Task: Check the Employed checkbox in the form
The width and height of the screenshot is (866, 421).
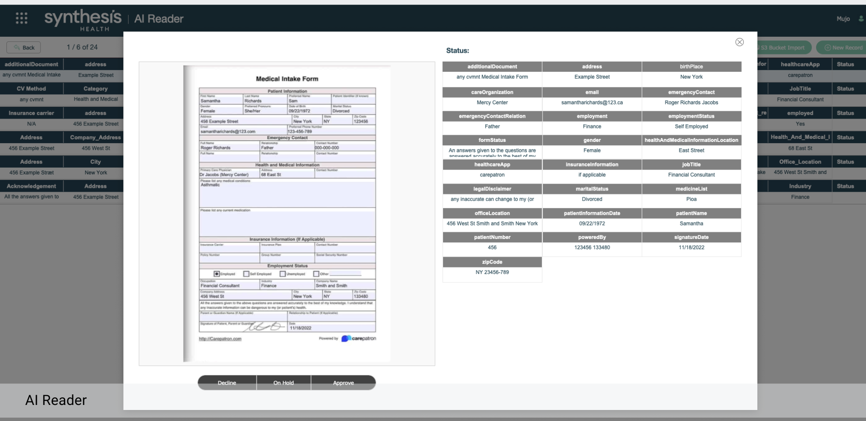Action: (216, 274)
